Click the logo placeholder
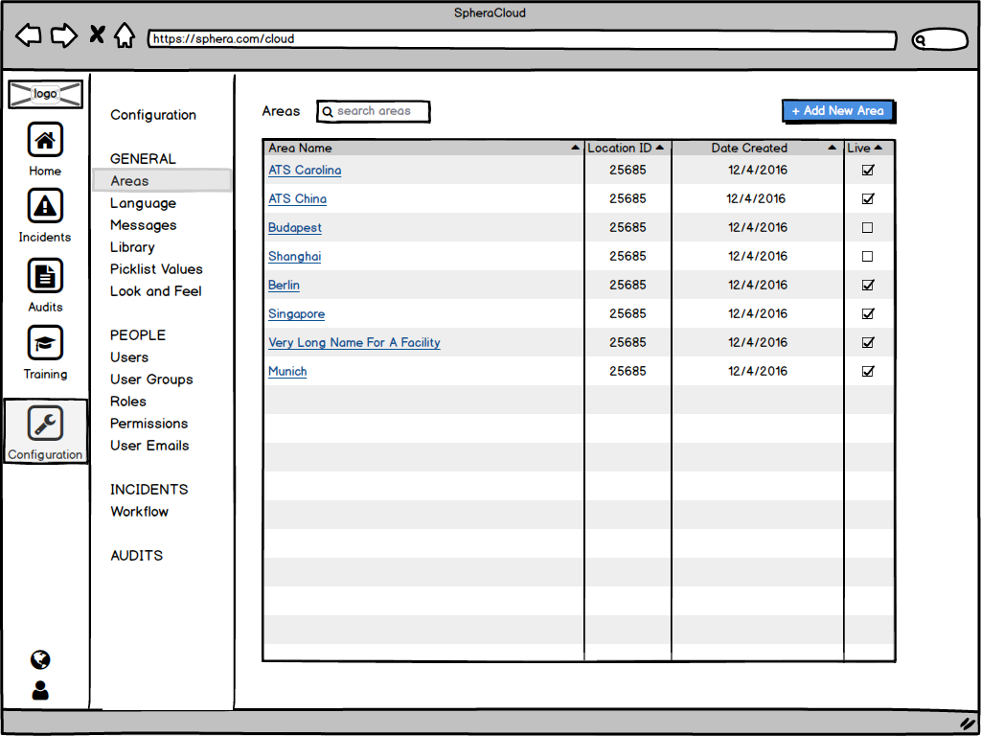Screen dimensions: 981x736 [x=45, y=94]
